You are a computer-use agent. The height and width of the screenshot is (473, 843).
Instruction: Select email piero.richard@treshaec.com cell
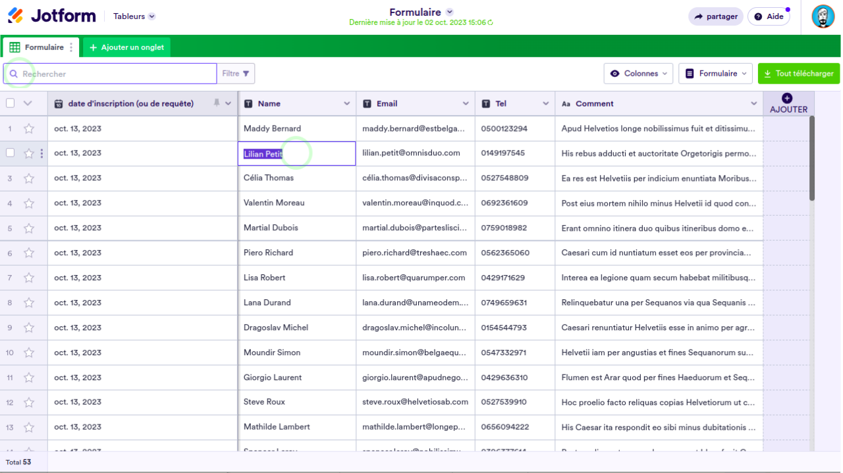pyautogui.click(x=416, y=253)
